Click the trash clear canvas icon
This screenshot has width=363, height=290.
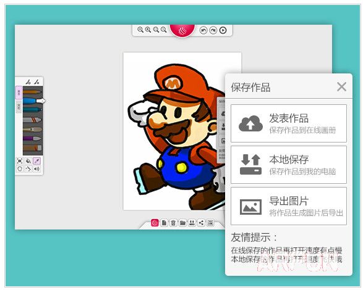click(x=173, y=223)
